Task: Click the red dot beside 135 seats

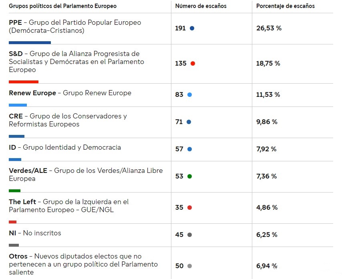Action: tap(193, 64)
